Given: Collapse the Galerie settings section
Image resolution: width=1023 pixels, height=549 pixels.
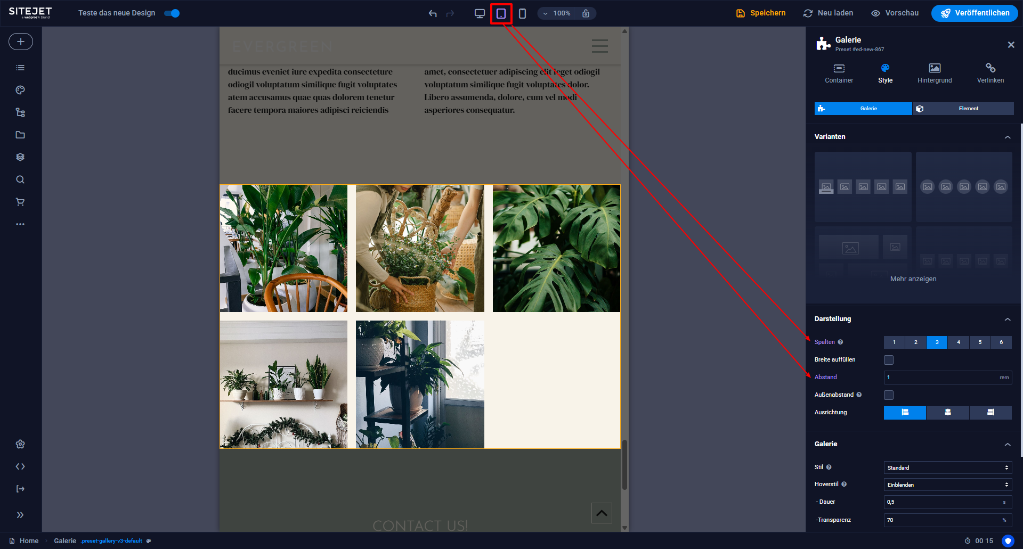Looking at the screenshot, I should point(1008,444).
